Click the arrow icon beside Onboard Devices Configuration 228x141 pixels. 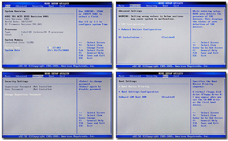(x=119, y=29)
